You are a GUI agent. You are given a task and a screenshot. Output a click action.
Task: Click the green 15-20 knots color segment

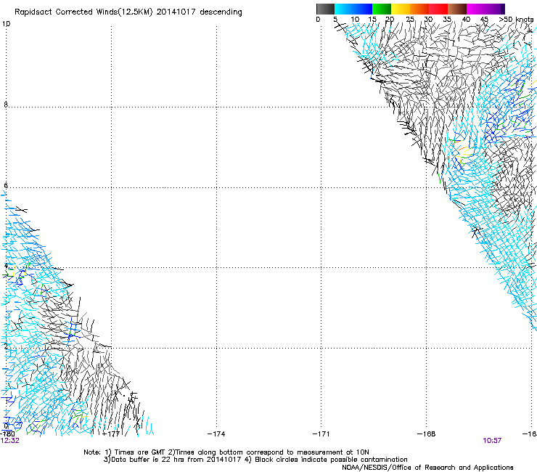tap(382, 9)
